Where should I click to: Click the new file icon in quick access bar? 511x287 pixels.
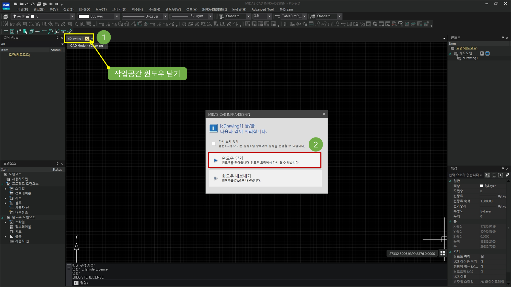tap(16, 4)
